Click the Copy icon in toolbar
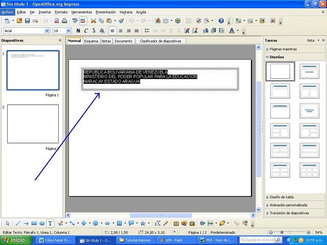 tap(101, 20)
